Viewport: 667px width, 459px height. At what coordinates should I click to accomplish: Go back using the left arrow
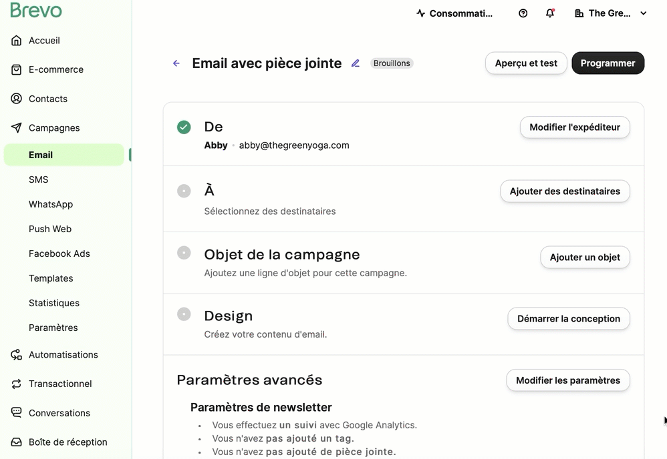(x=176, y=63)
